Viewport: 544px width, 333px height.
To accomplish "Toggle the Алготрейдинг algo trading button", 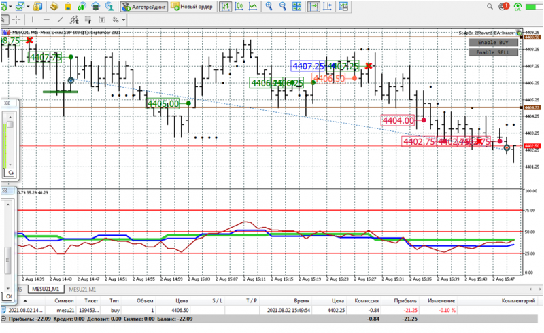I will coord(144,7).
